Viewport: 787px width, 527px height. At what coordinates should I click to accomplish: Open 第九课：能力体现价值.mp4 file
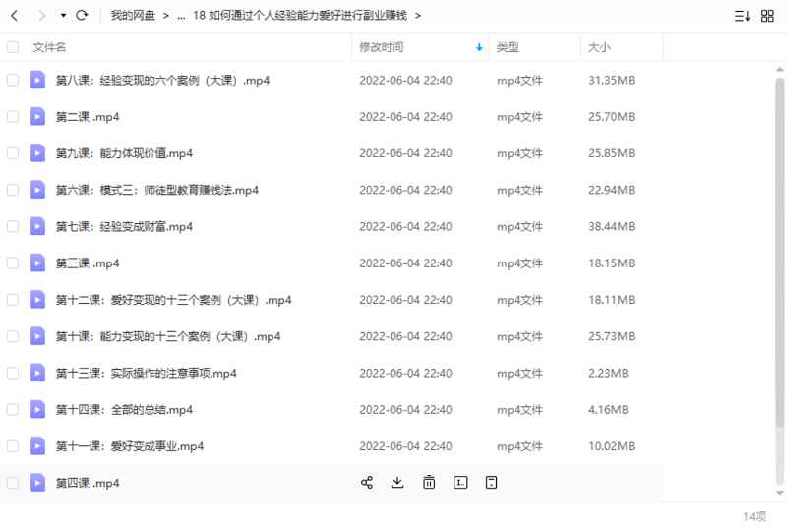click(124, 153)
